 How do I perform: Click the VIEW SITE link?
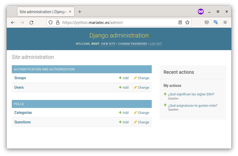[108, 44]
